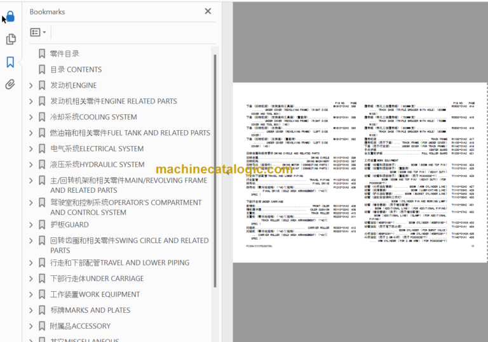The width and height of the screenshot is (488, 342).
Task: Open MAIN/REVOLVING FRAME AND RELATED PARTS bookmark
Action: (128, 185)
